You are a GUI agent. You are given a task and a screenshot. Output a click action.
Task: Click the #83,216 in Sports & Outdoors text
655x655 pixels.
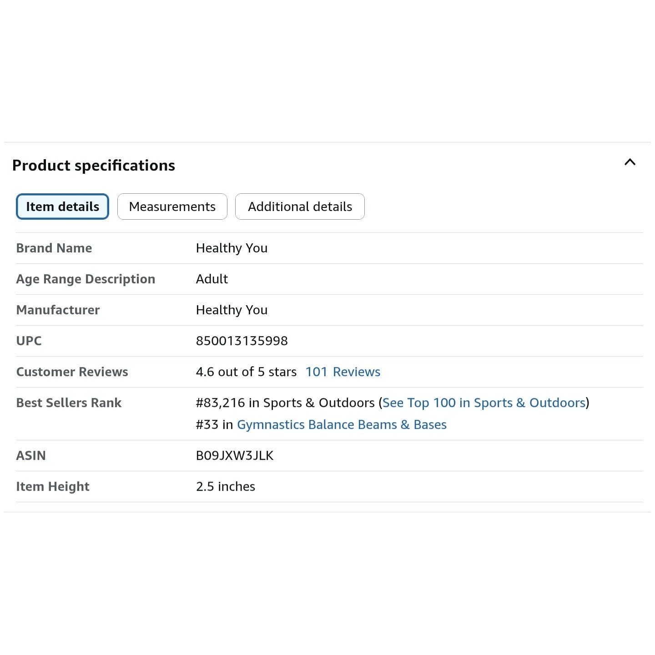click(x=285, y=403)
